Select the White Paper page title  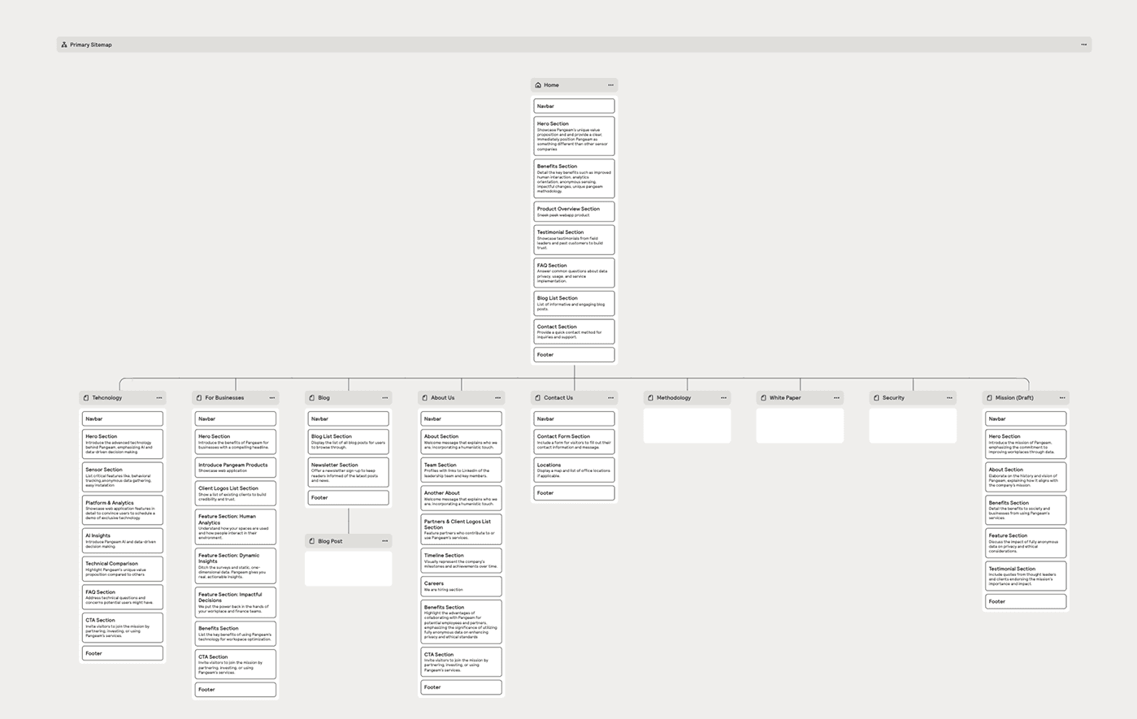[x=785, y=397]
